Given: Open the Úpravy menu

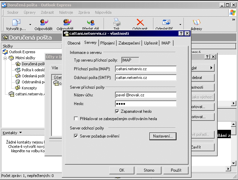Looking at the screenshot, I should click(30, 12).
